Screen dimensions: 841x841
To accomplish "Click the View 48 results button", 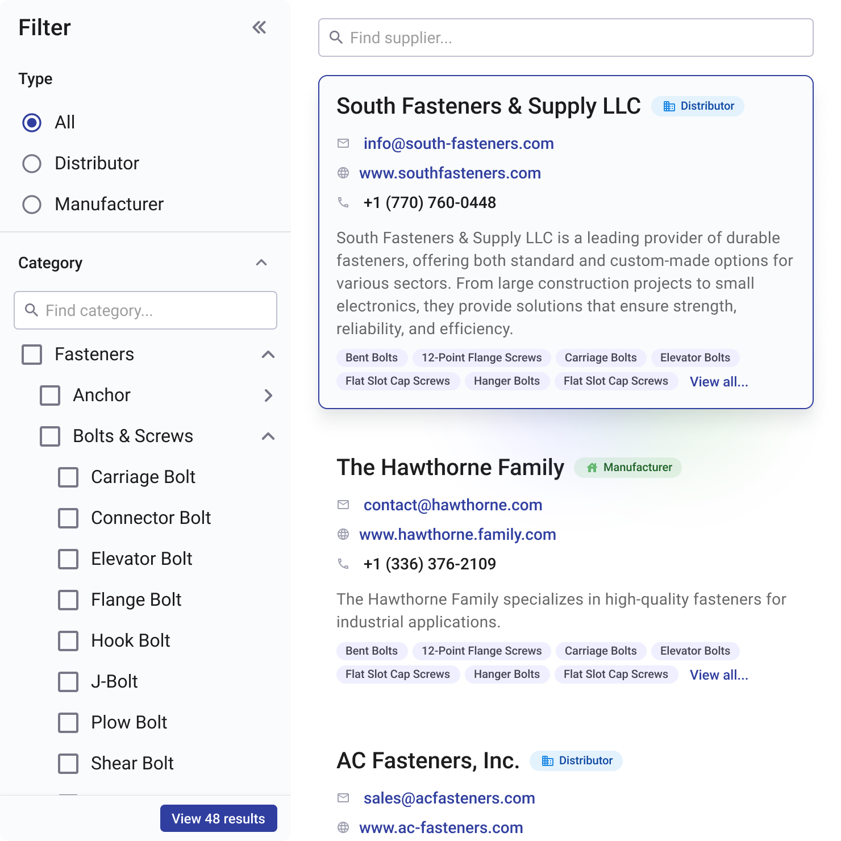I will pos(218,818).
